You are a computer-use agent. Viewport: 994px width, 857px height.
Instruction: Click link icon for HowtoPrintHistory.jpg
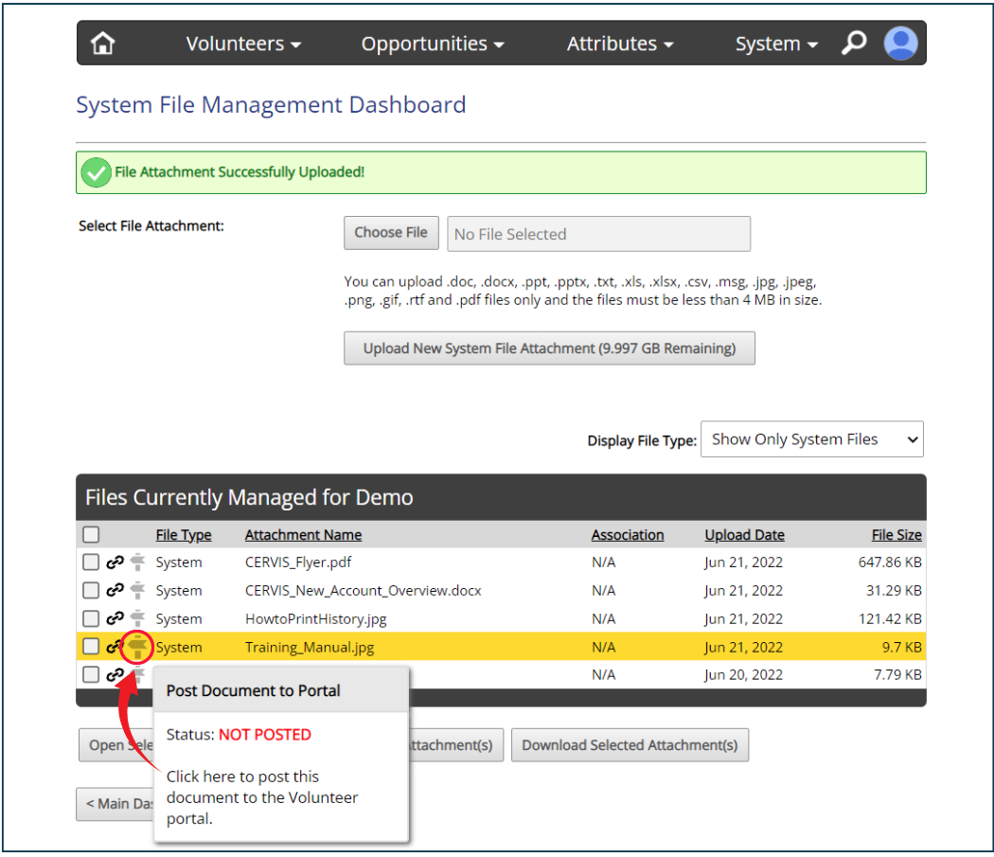[115, 617]
